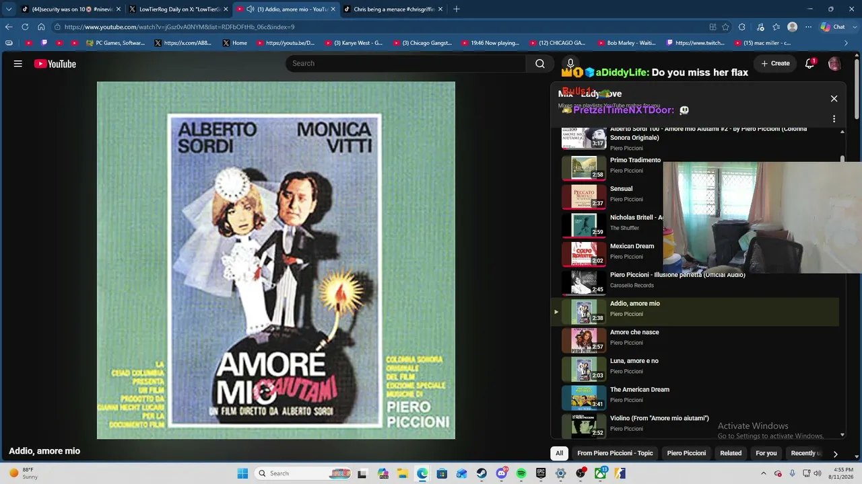Open the Chicago Gangst bookmark

pyautogui.click(x=422, y=43)
